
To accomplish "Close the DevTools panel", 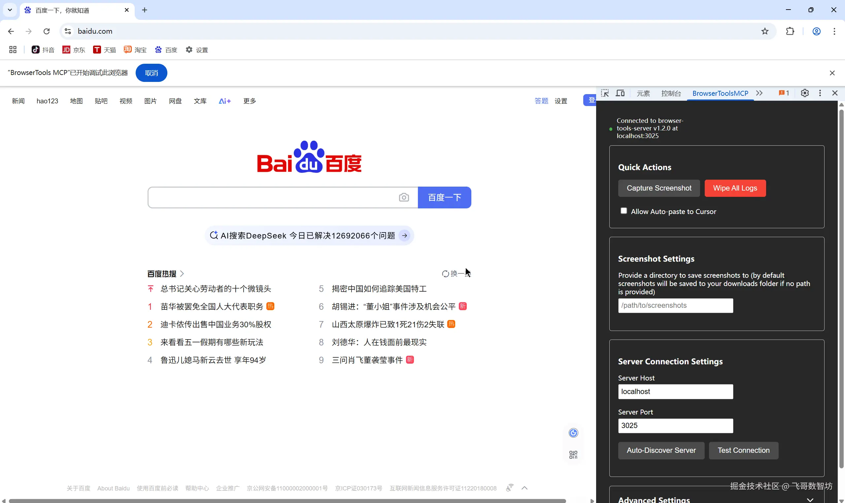I will pyautogui.click(x=835, y=93).
